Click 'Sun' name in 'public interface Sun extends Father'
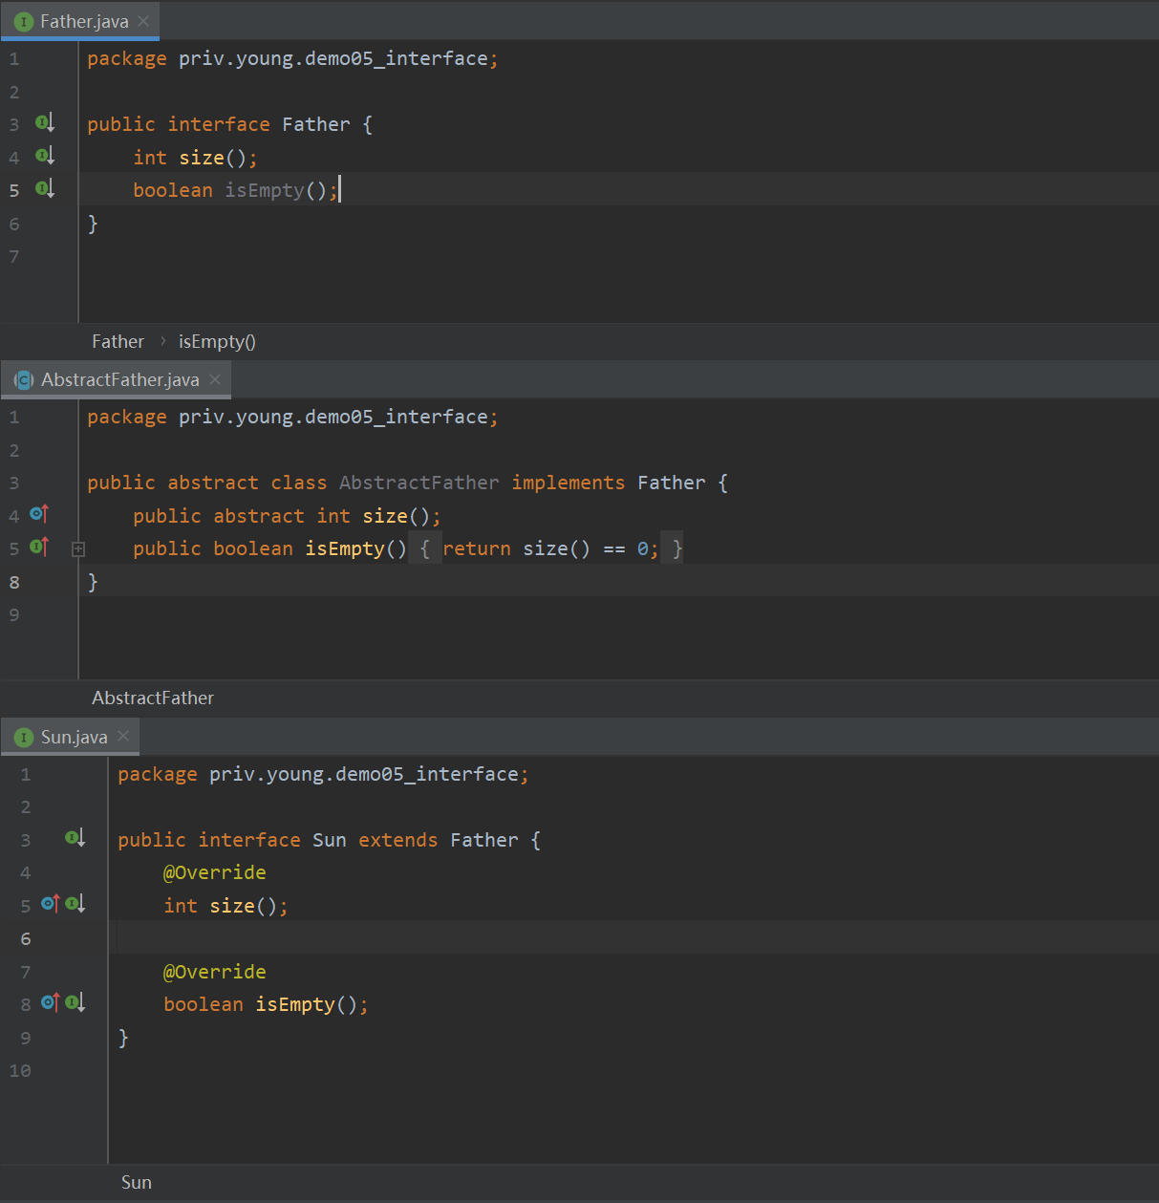The height and width of the screenshot is (1203, 1159). [x=330, y=840]
